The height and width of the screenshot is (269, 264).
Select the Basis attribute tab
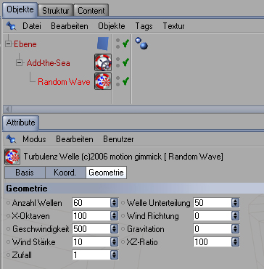[x=25, y=173]
